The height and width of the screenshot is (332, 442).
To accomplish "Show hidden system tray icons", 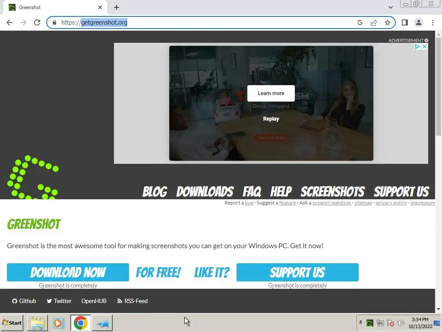I will 360,322.
